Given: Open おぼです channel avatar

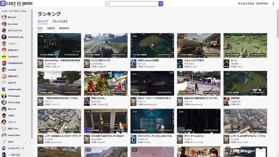Looking at the screenshot, I should point(4,83).
